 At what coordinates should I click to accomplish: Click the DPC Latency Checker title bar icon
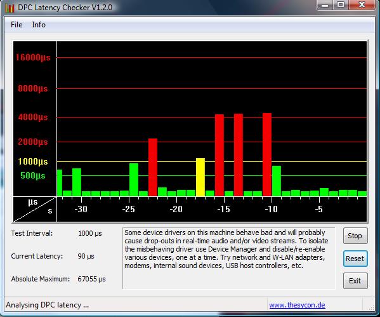click(10, 8)
